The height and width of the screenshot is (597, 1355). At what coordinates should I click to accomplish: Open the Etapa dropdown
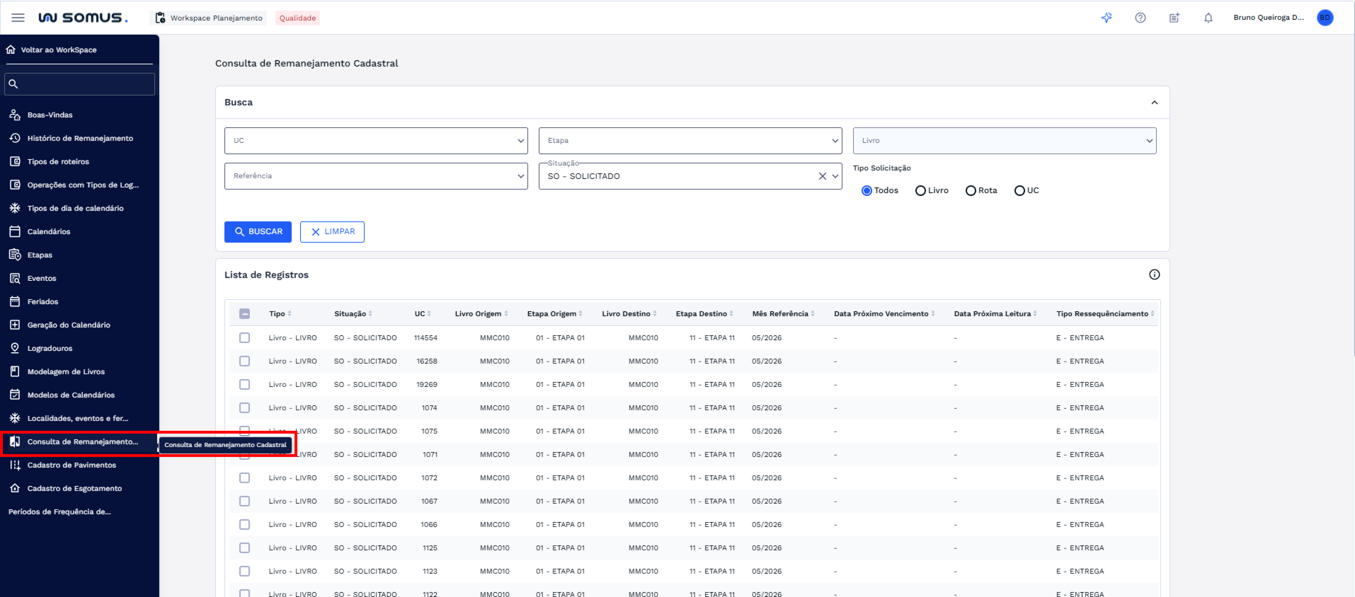(690, 140)
